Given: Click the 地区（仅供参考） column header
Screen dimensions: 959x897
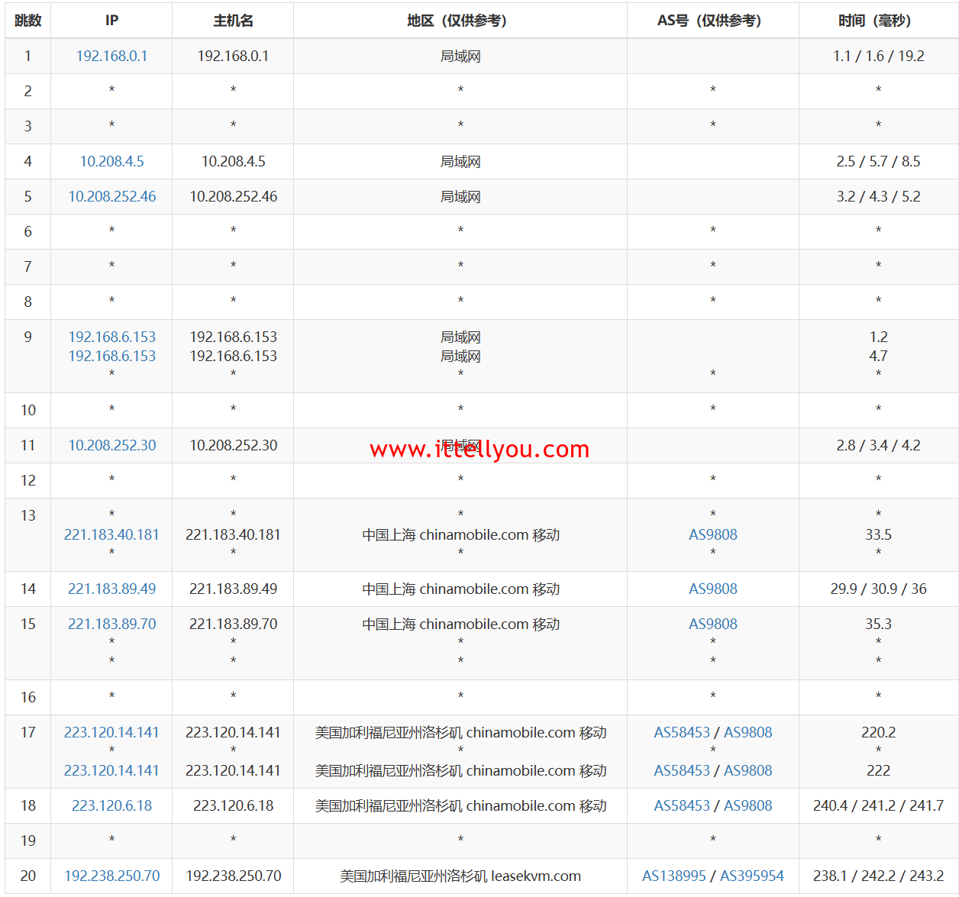Looking at the screenshot, I should click(460, 21).
